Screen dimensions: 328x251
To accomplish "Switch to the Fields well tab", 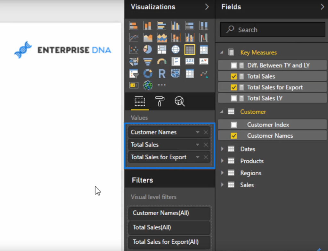I will [140, 102].
